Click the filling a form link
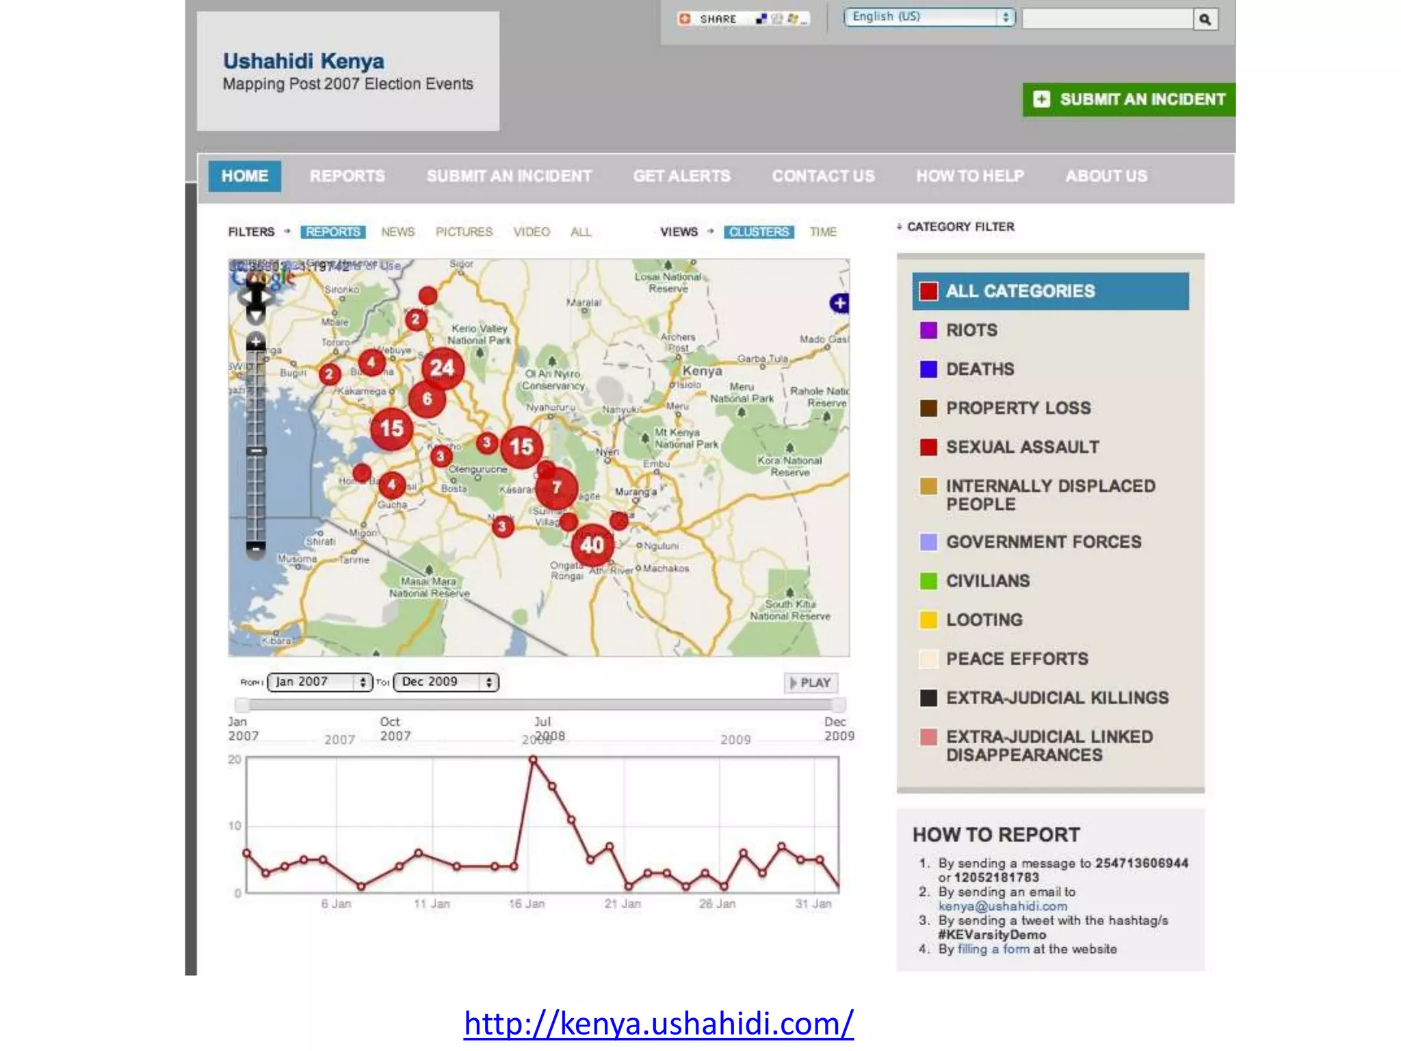The height and width of the screenshot is (1051, 1401). pyautogui.click(x=993, y=949)
